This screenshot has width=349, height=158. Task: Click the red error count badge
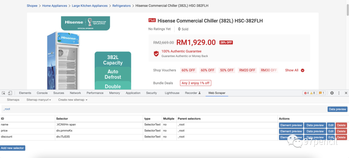pyautogui.click(x=306, y=93)
